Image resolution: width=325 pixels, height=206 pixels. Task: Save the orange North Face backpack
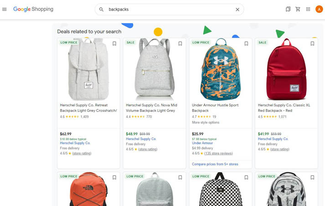(114, 177)
